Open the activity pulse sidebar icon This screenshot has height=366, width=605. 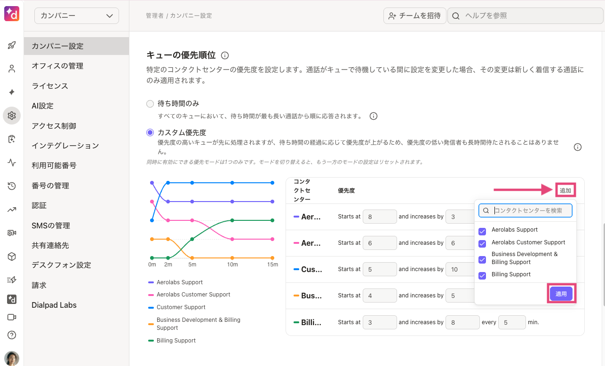(x=12, y=163)
